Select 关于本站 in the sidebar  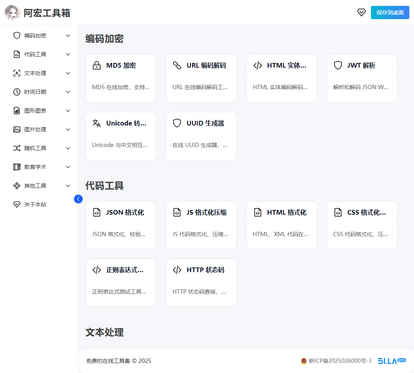(x=34, y=204)
